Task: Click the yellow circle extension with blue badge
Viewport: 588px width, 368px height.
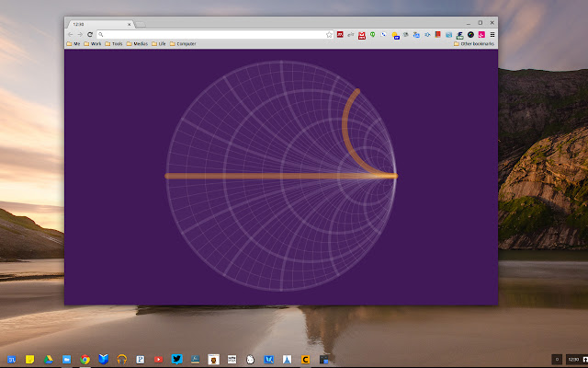Action: coord(395,36)
